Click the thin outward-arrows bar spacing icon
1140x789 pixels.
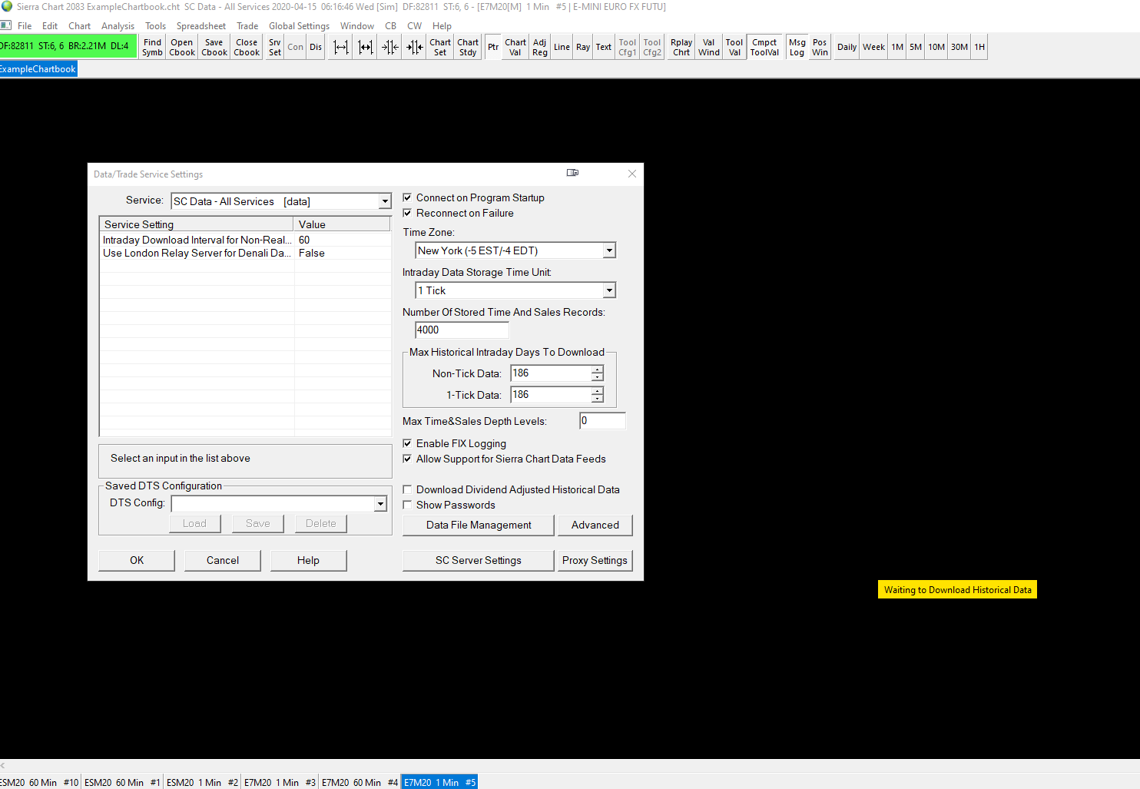coord(341,48)
